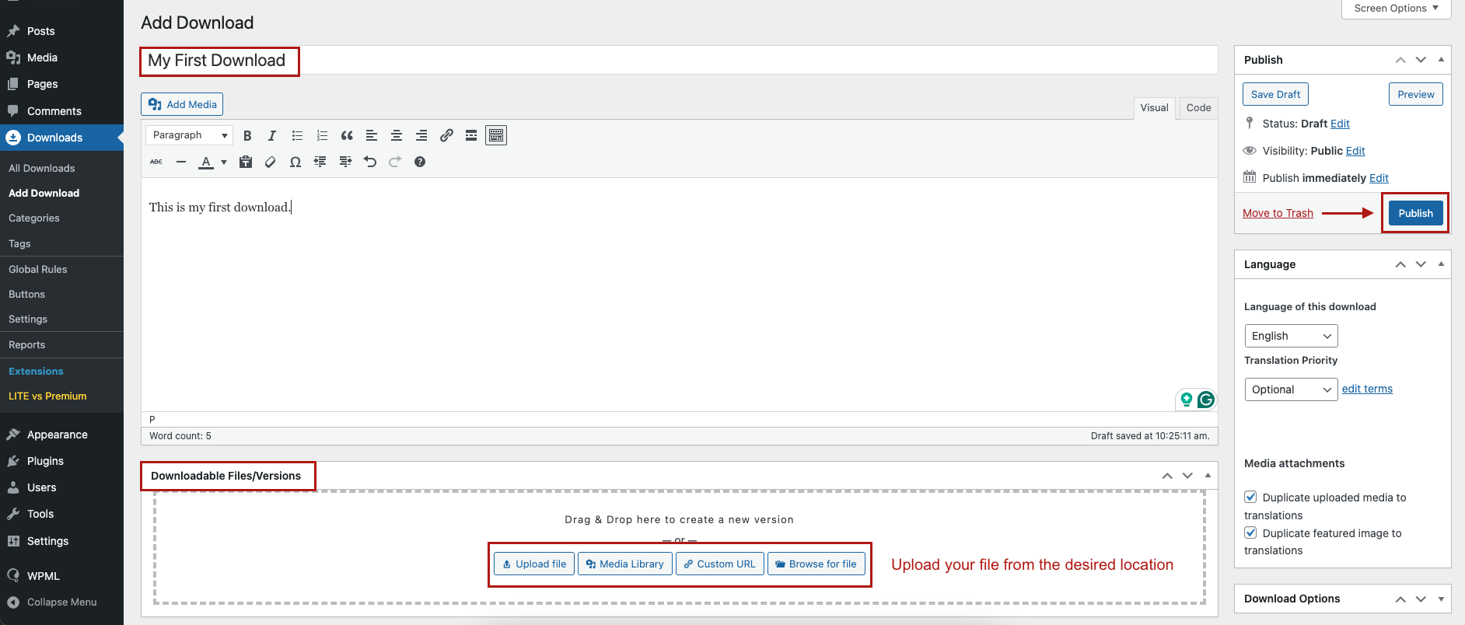Click the edit terms link
The image size is (1465, 625).
(x=1367, y=389)
